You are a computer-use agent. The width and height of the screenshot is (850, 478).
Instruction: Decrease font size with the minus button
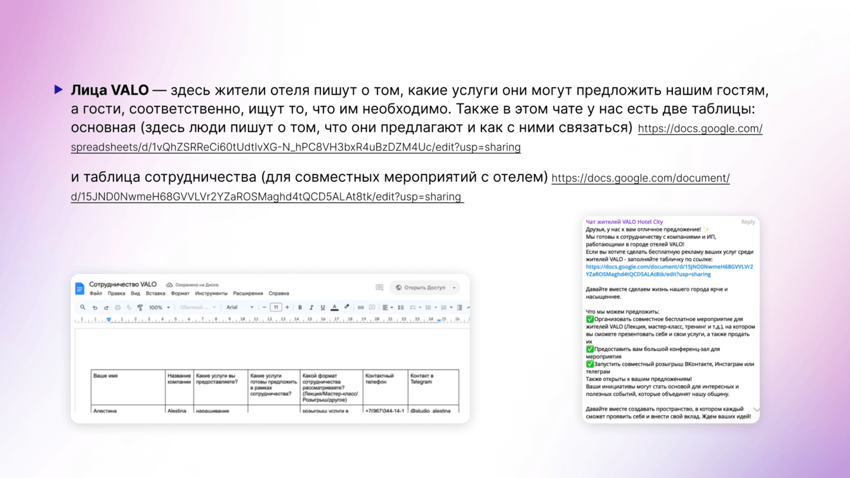click(x=265, y=307)
